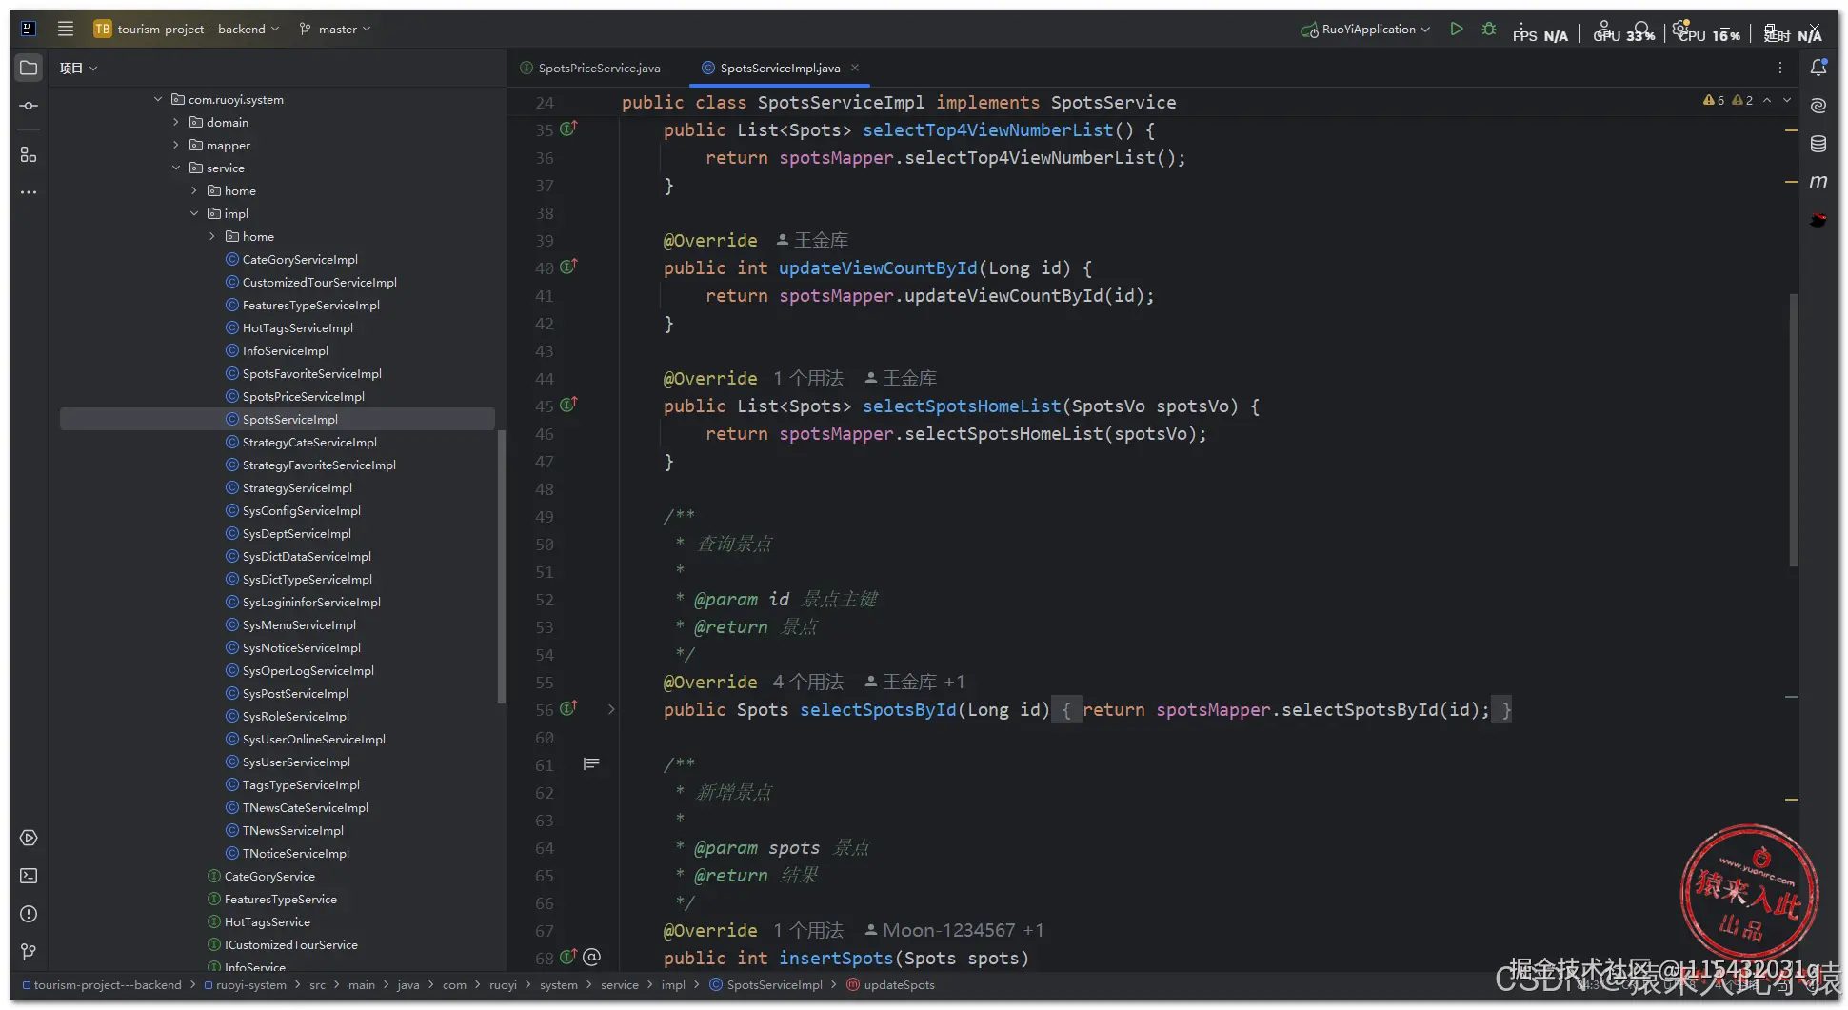Open CateGoryServiceImpl in project tree
The height and width of the screenshot is (1010, 1848).
coord(300,259)
